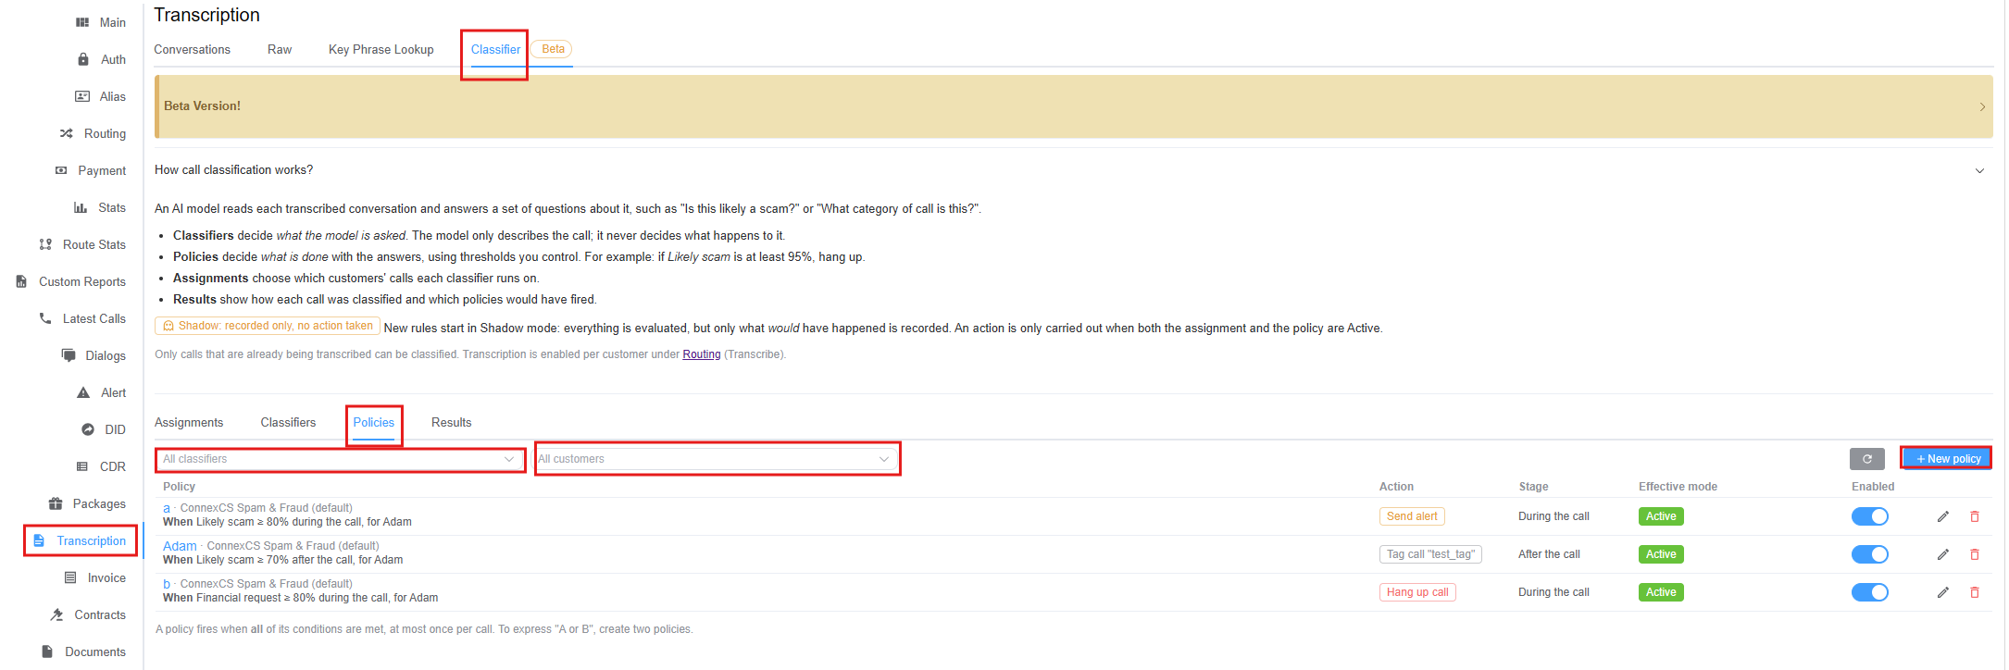Open Latest Calls from the sidebar
The width and height of the screenshot is (2009, 670).
[82, 318]
